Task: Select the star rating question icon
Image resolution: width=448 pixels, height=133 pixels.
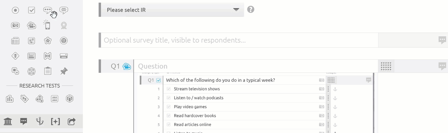Action: click(x=48, y=41)
